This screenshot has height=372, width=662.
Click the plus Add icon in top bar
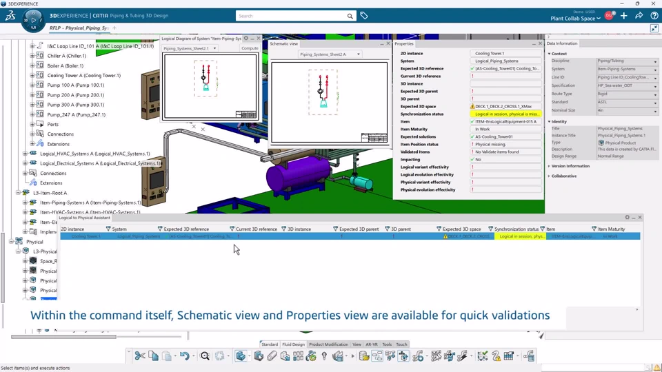[x=623, y=16]
